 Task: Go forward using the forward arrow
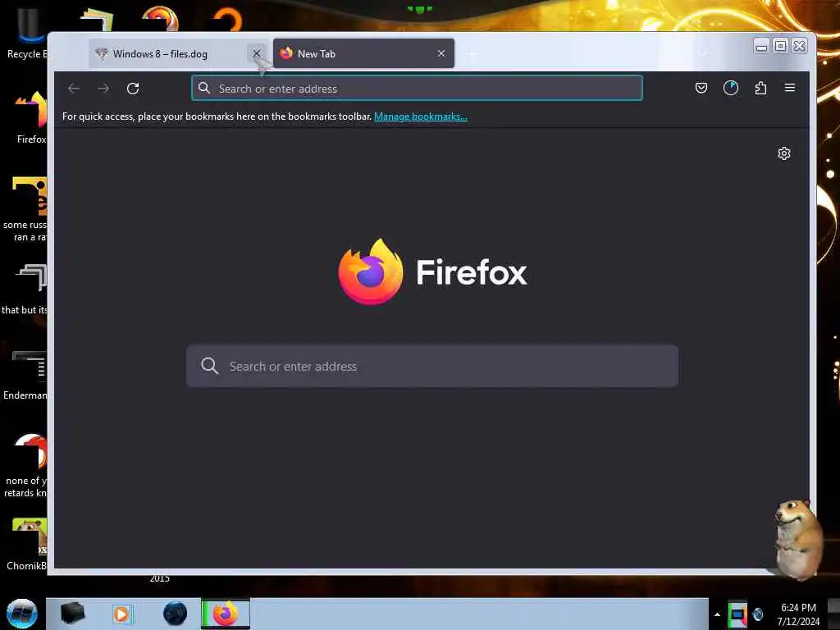click(x=103, y=89)
